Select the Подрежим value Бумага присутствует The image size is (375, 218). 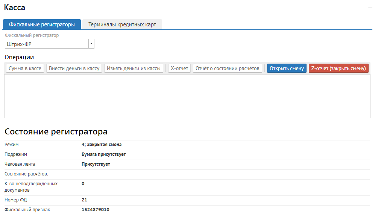pyautogui.click(x=103, y=154)
